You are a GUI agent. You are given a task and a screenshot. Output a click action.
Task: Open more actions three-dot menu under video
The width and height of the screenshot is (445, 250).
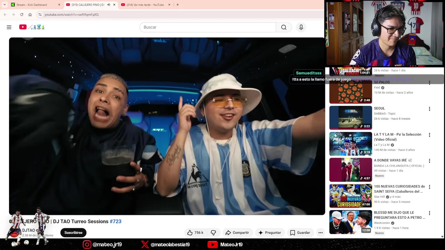321,233
